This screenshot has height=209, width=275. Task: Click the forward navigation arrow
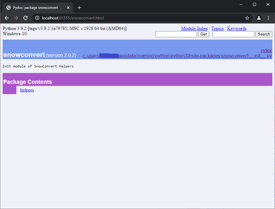[16, 18]
